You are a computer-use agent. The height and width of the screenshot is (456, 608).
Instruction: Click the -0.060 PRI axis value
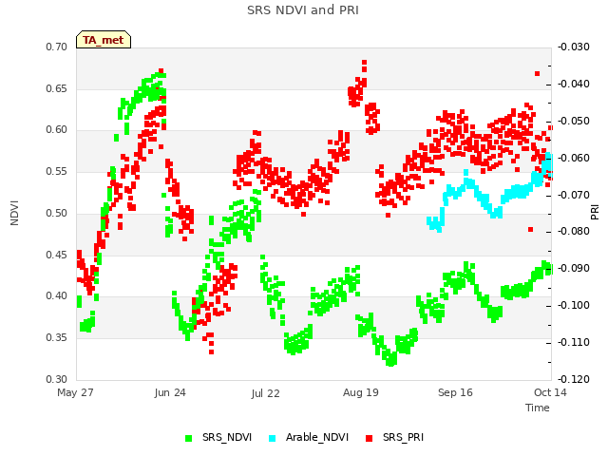(x=574, y=159)
